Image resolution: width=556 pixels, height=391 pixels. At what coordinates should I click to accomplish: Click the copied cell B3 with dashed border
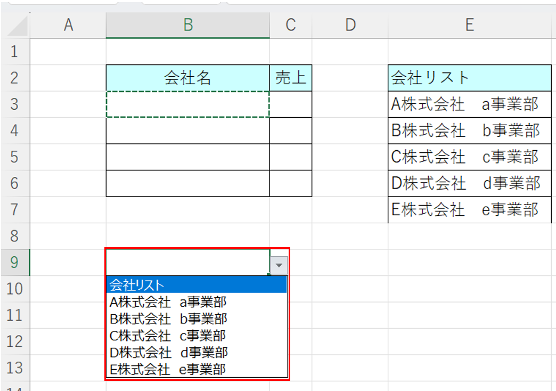tap(187, 104)
